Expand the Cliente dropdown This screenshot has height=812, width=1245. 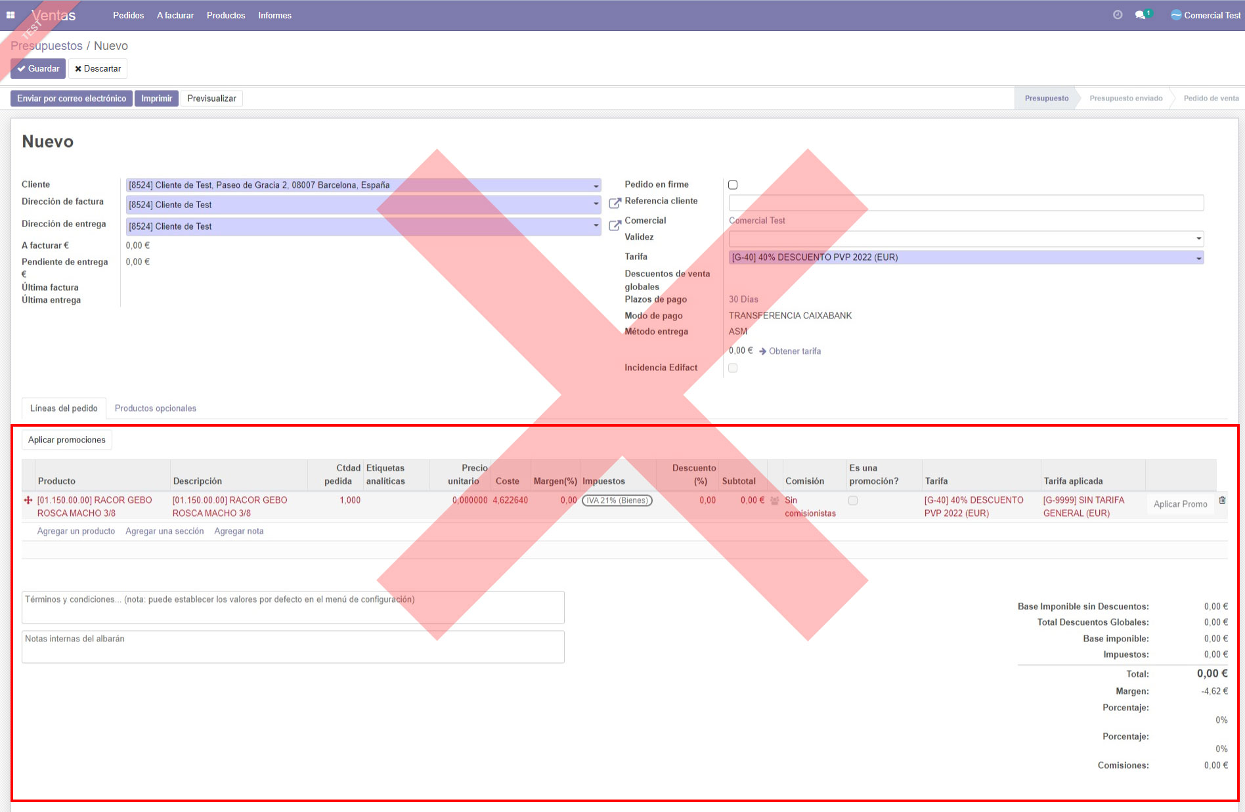point(596,186)
